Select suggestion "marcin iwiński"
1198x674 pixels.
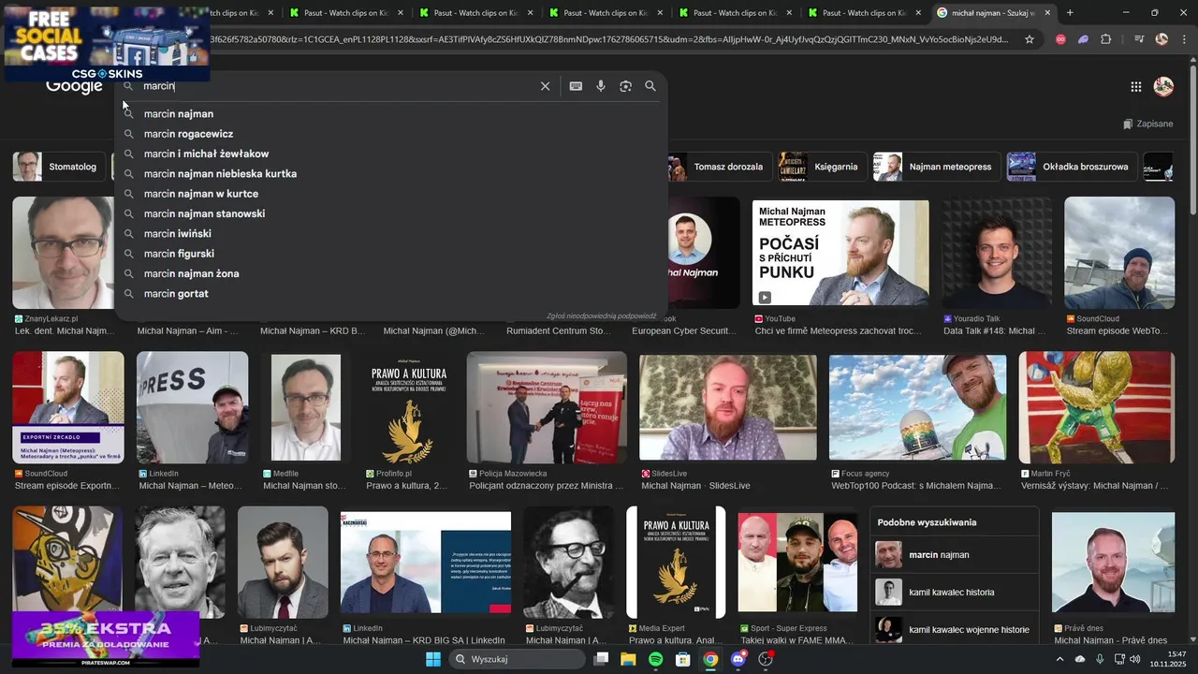392,233
